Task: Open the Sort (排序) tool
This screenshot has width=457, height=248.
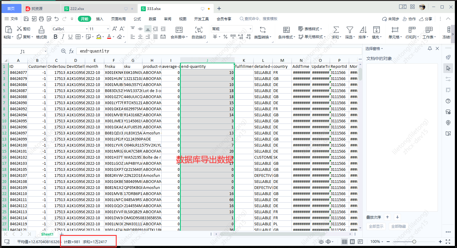Action: tap(363, 32)
